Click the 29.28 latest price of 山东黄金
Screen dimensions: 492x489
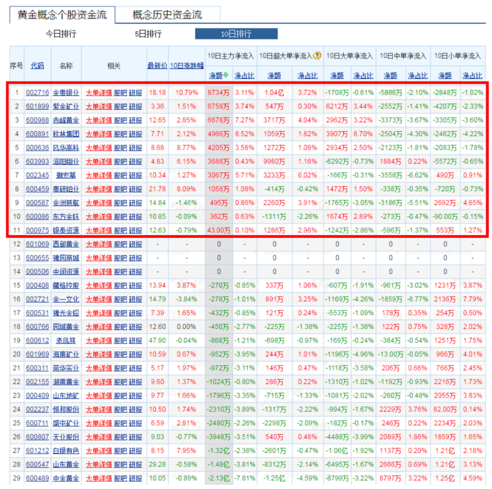point(157,465)
